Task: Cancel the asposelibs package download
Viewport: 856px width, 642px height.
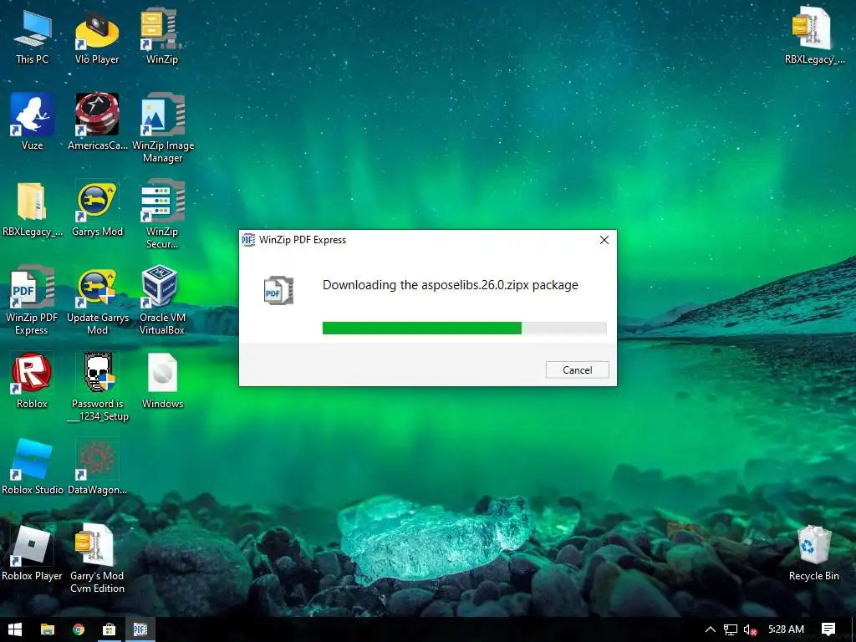Action: pyautogui.click(x=577, y=369)
